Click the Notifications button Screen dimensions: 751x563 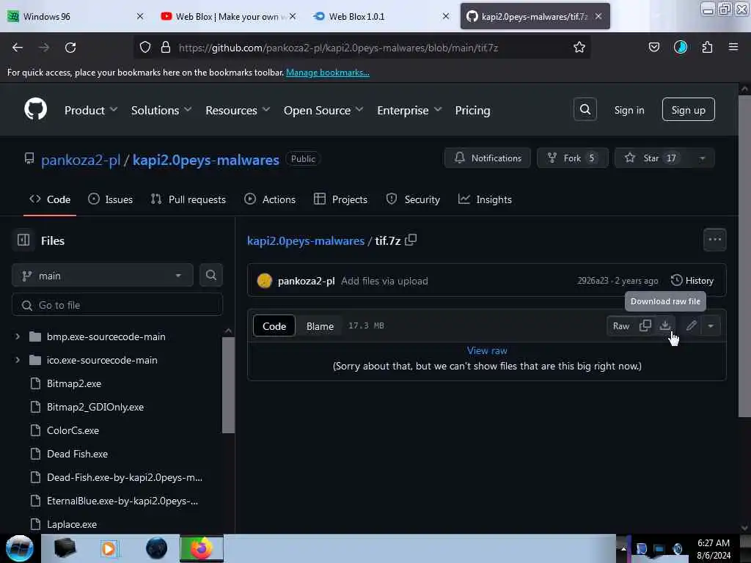(x=488, y=158)
